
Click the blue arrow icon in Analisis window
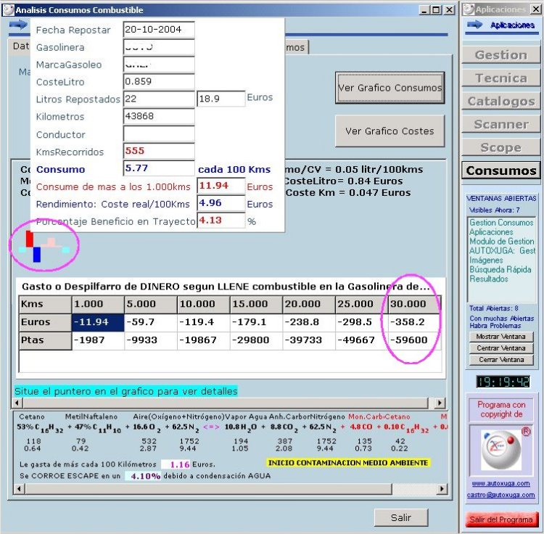click(18, 25)
